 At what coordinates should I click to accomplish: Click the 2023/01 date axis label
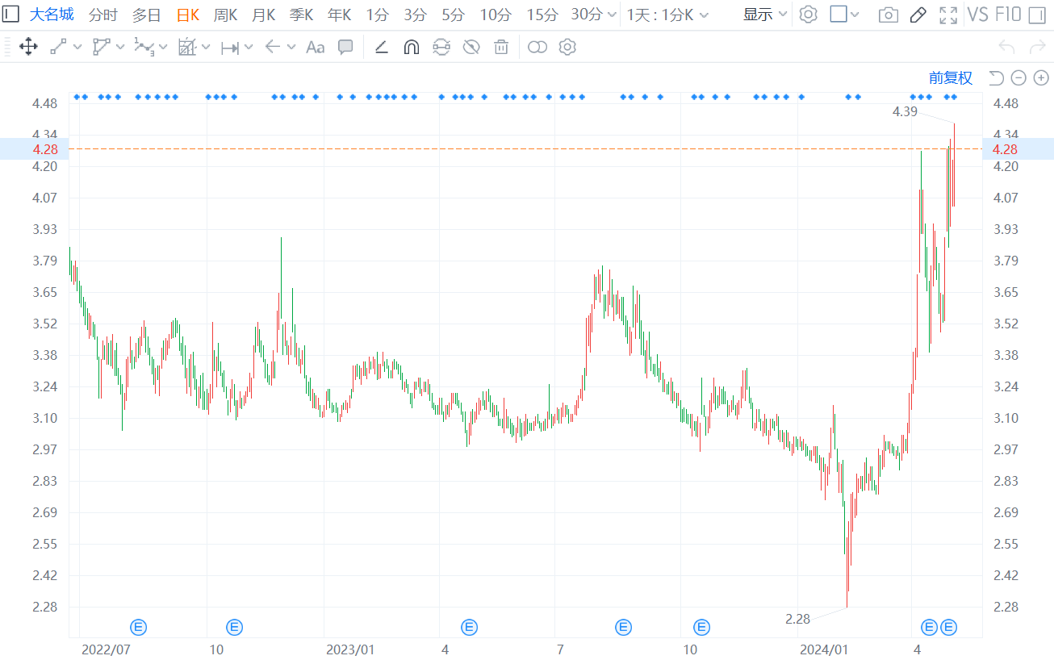350,649
